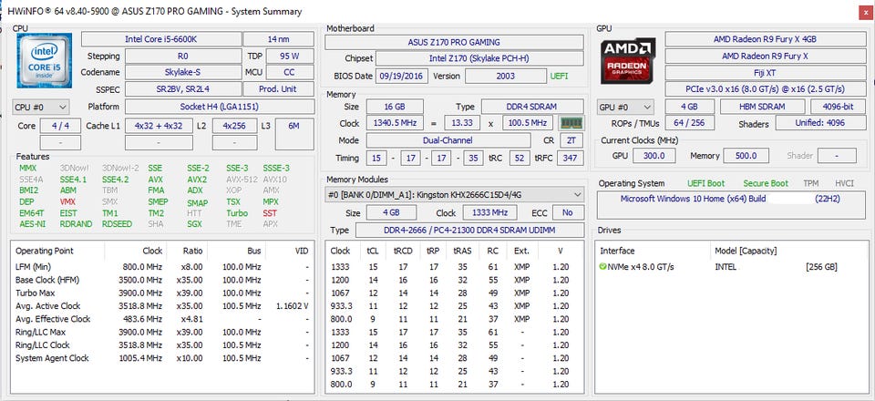
Task: Click the System Agent Clock row
Action: (162, 358)
